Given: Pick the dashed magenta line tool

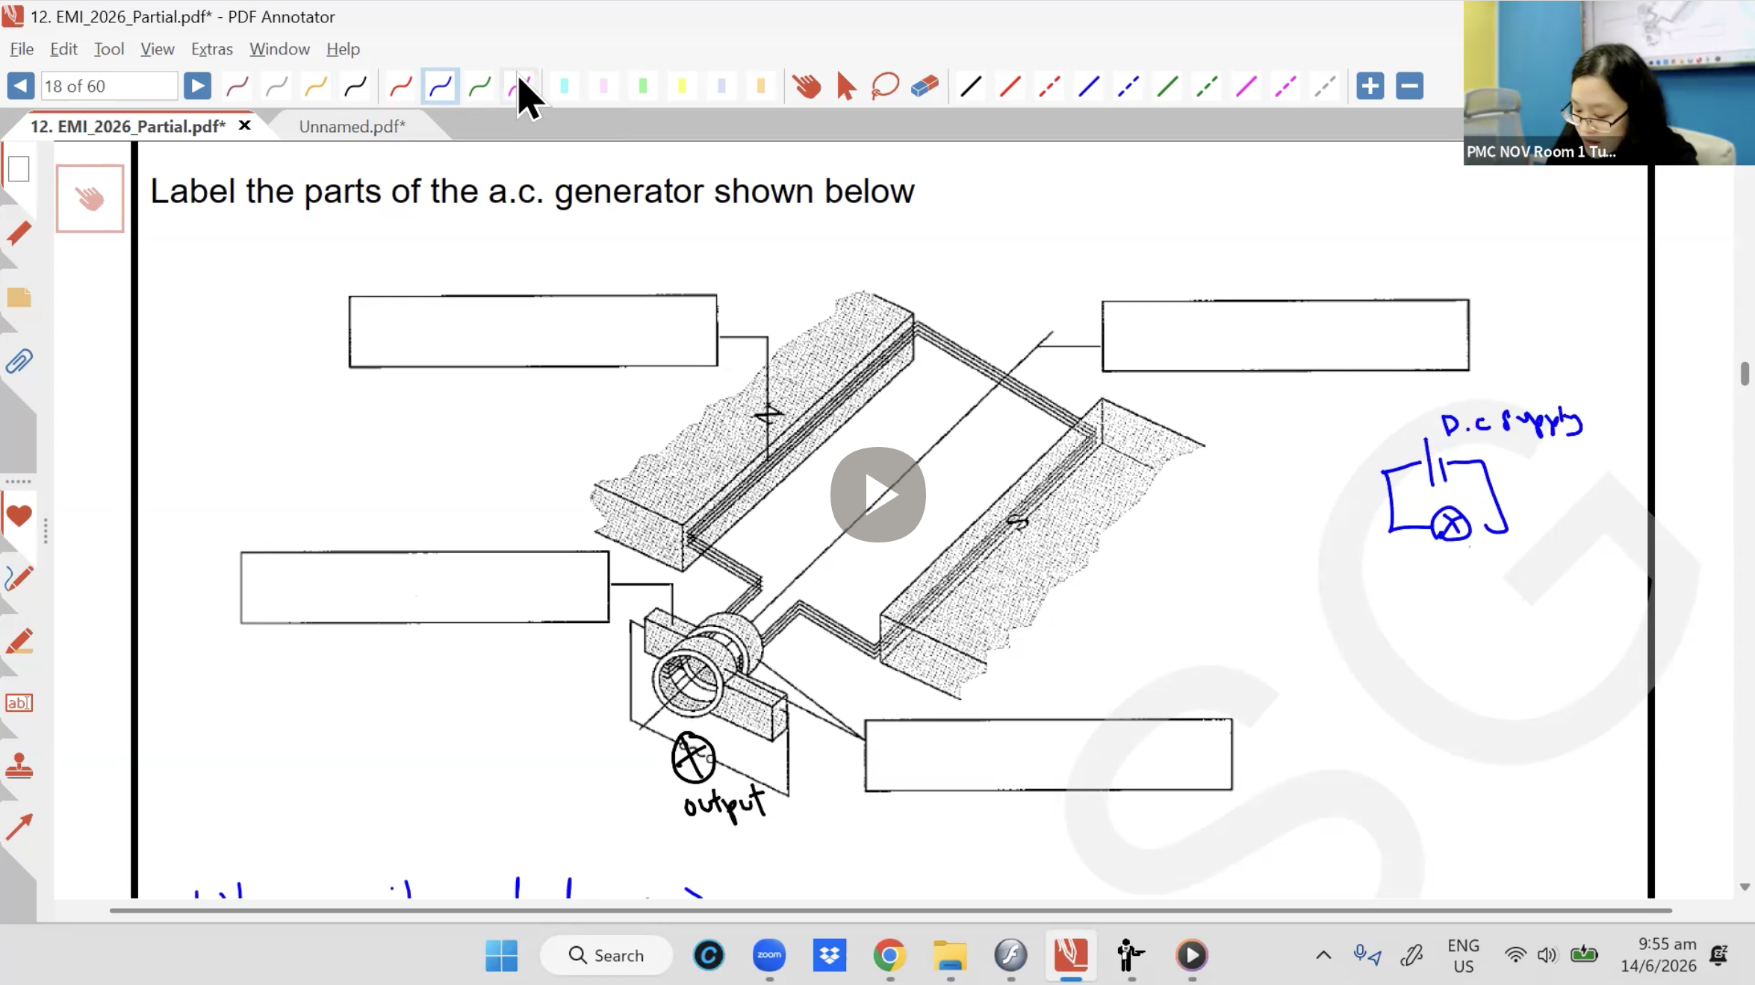Looking at the screenshot, I should [x=1286, y=86].
